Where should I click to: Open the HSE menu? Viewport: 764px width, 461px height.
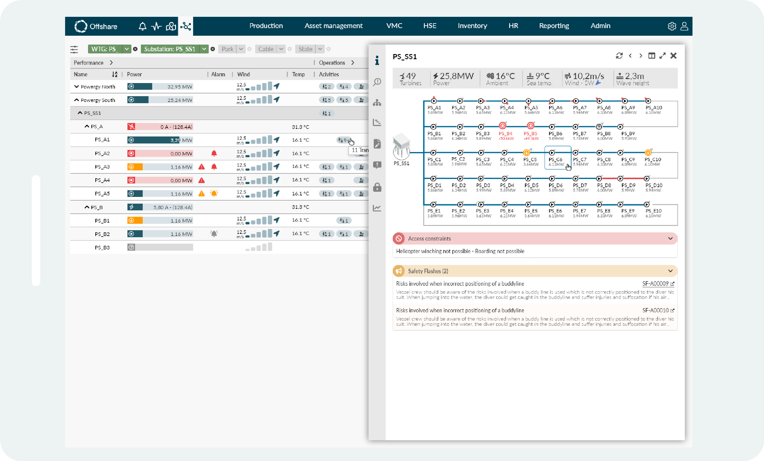[430, 26]
